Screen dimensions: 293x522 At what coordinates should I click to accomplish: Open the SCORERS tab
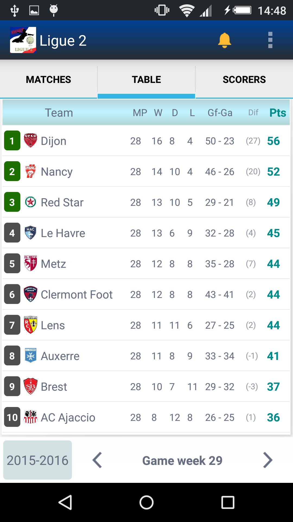coord(244,79)
